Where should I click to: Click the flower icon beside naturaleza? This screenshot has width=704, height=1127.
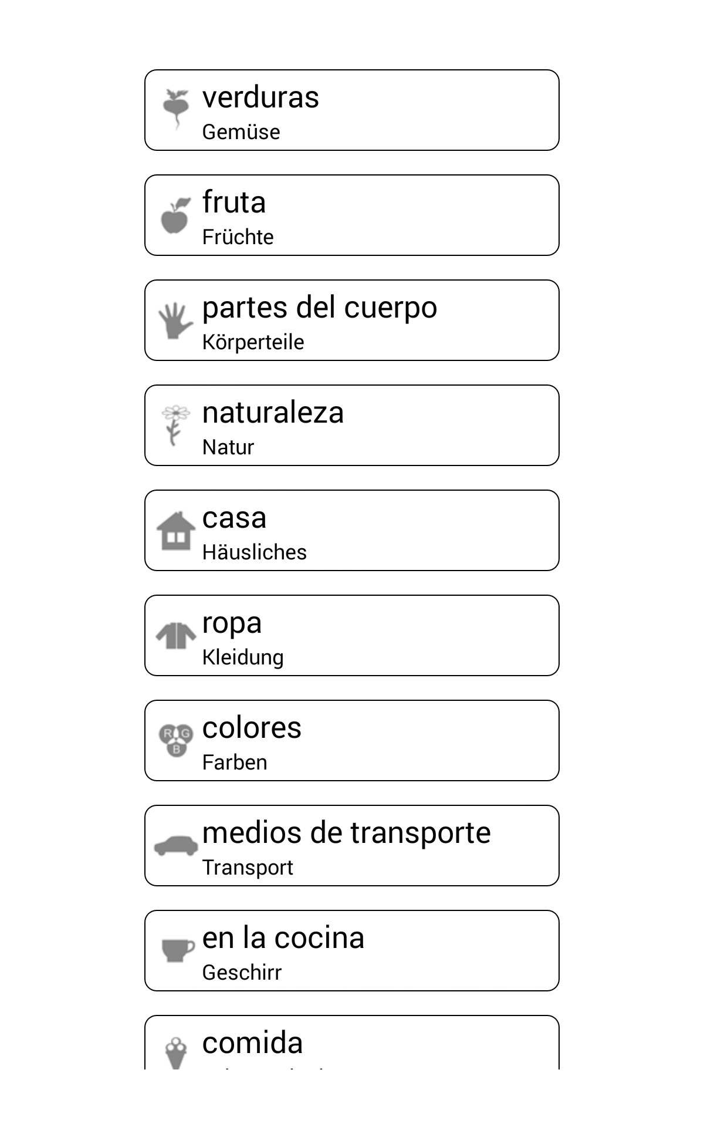click(175, 425)
